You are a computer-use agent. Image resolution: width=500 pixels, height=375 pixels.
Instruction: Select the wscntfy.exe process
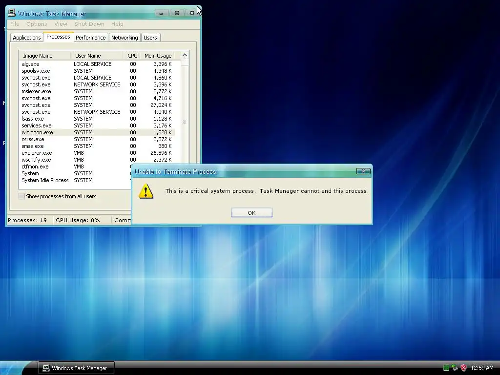(x=97, y=160)
